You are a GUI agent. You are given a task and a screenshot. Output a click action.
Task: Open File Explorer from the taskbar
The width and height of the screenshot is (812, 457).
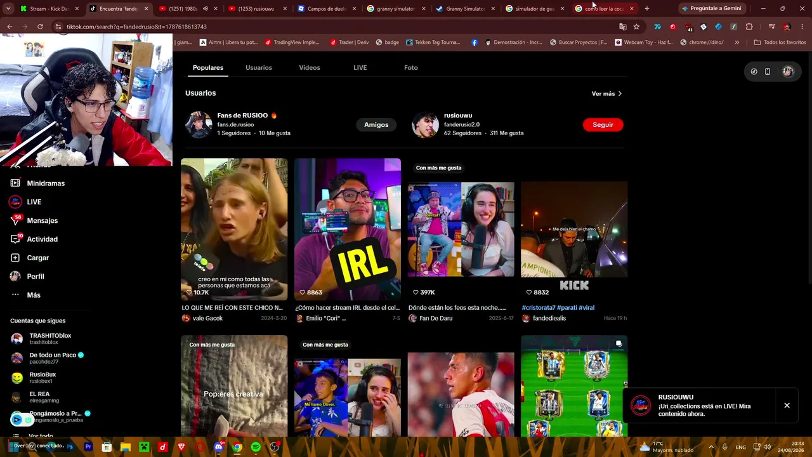coord(126,447)
